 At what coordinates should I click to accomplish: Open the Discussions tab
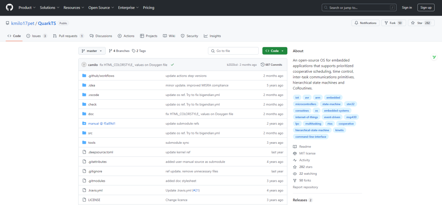(101, 36)
